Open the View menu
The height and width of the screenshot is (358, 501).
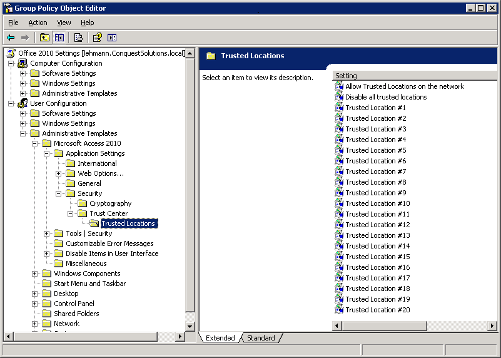click(x=64, y=23)
